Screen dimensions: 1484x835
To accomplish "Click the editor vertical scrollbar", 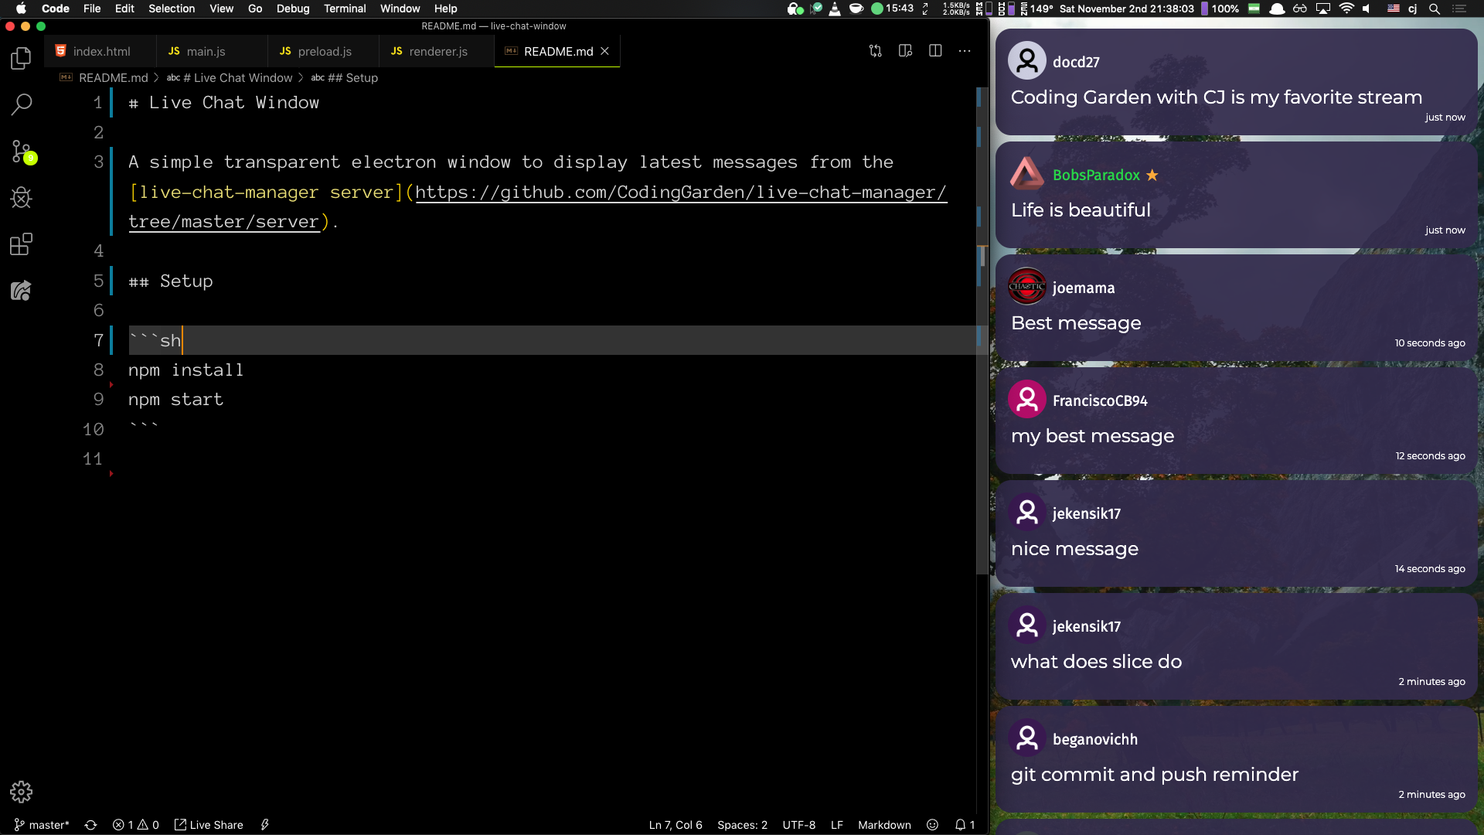I will click(982, 330).
